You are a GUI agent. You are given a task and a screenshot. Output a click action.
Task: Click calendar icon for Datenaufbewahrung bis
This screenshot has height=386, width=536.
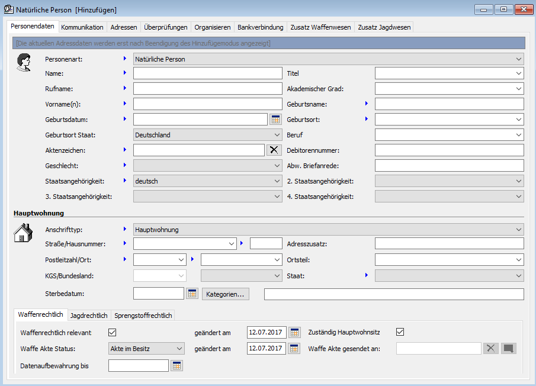176,366
